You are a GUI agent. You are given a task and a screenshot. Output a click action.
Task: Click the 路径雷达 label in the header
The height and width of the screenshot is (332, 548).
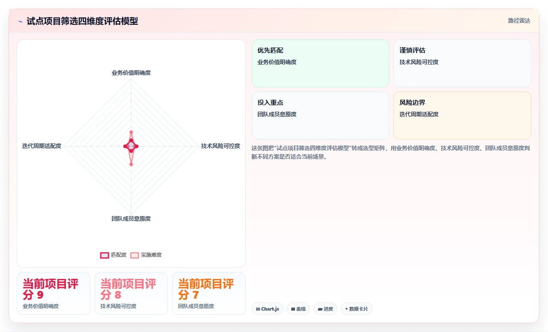519,21
